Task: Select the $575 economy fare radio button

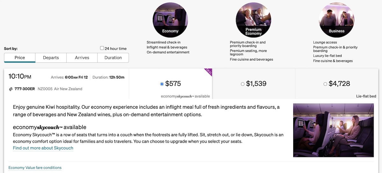Action: coord(162,84)
